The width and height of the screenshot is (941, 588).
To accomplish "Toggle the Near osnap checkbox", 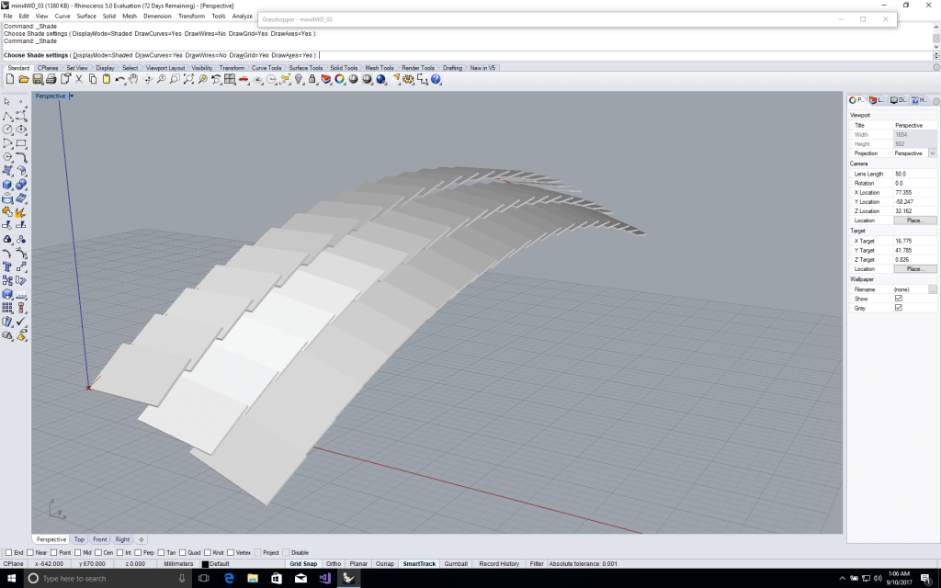I will [x=30, y=552].
